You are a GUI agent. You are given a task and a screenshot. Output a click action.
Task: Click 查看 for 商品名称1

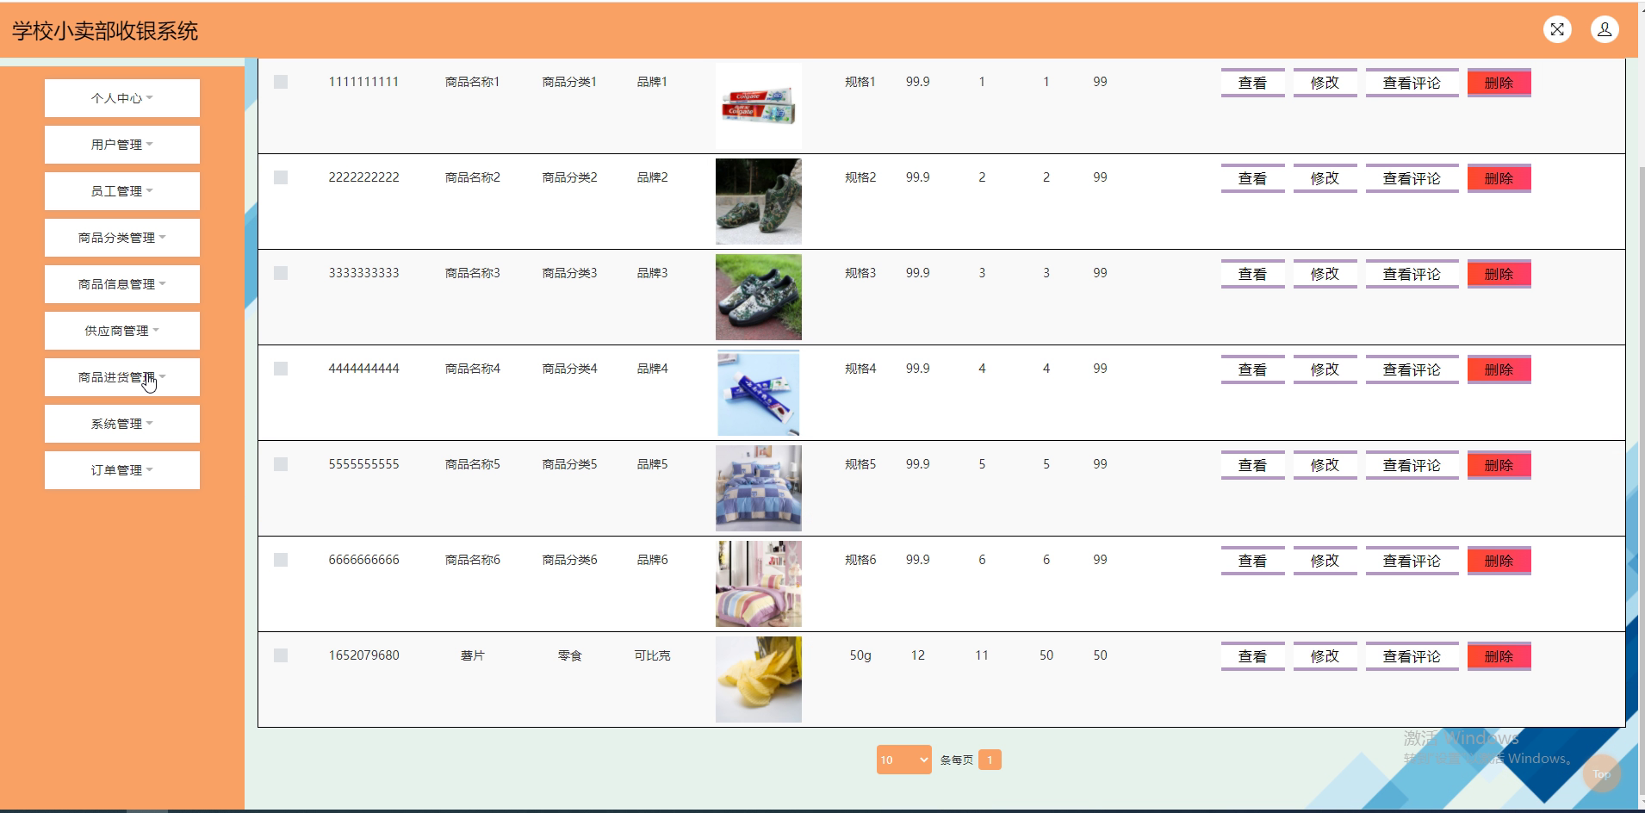1252,83
